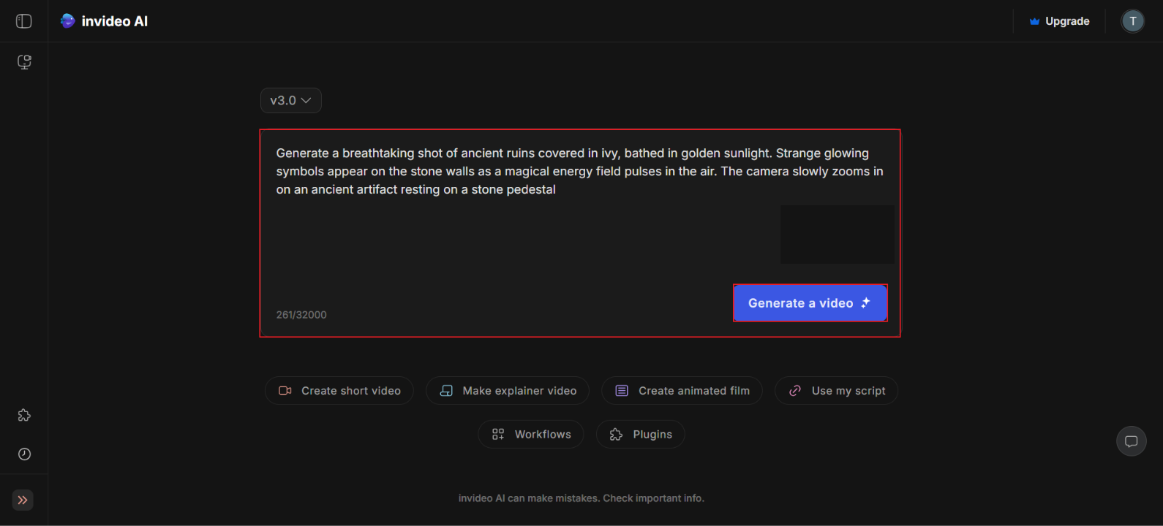The width and height of the screenshot is (1163, 526).
Task: Open the user profile avatar T
Action: pyautogui.click(x=1133, y=21)
